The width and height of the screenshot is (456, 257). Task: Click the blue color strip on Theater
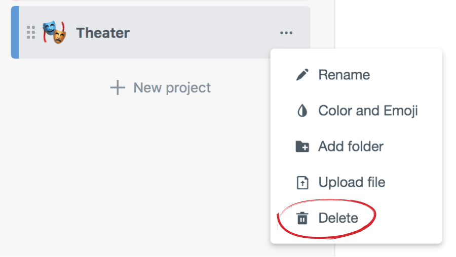coord(15,33)
